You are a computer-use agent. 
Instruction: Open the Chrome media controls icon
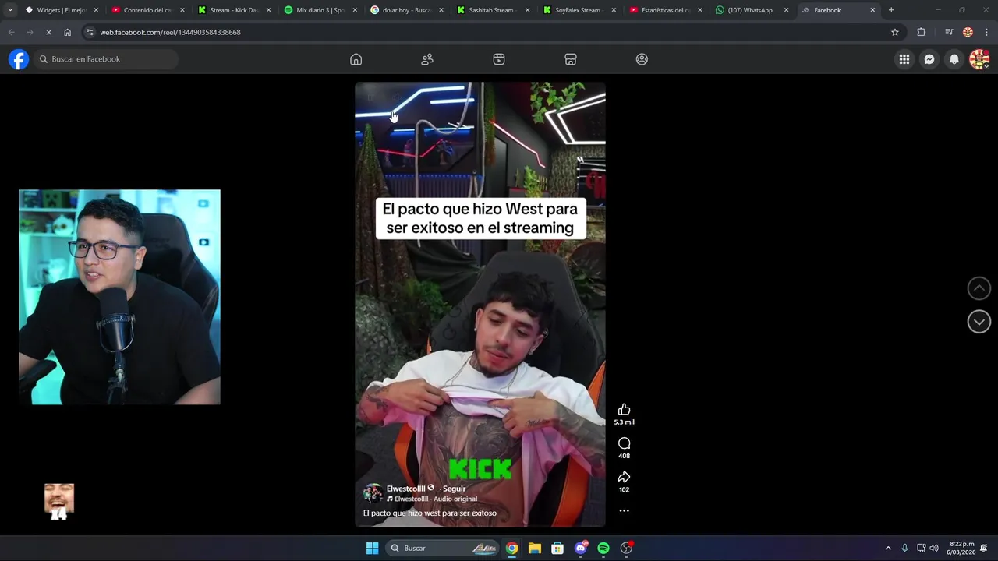coord(949,32)
